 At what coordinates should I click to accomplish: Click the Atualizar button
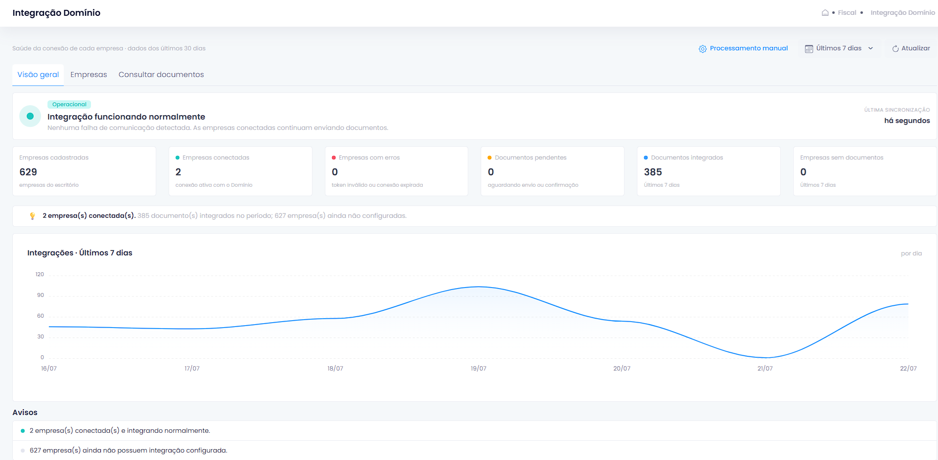(x=911, y=48)
